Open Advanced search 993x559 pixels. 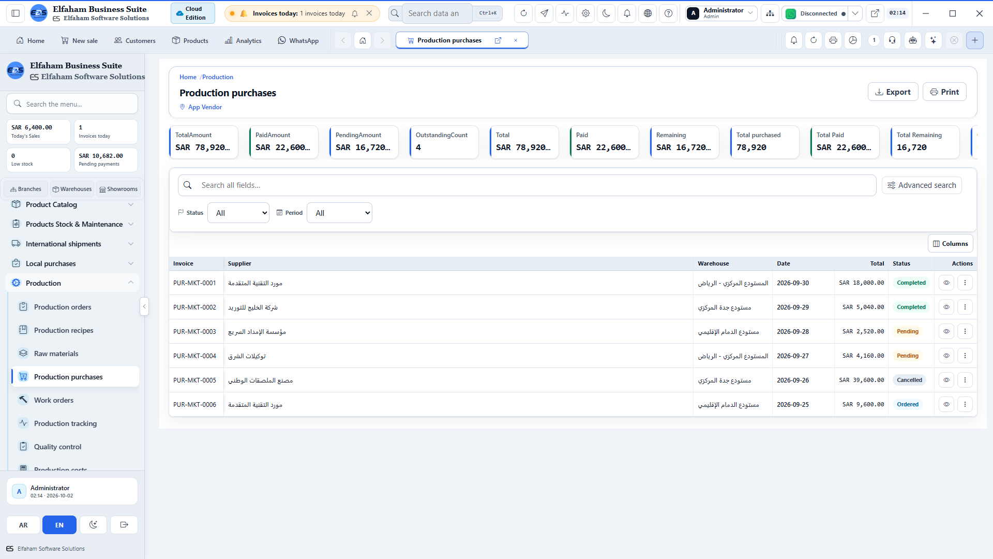922,185
